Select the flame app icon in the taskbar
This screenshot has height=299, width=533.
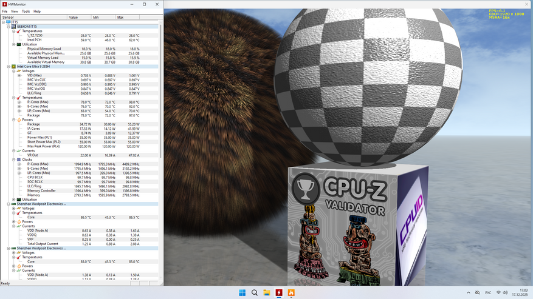point(291,292)
